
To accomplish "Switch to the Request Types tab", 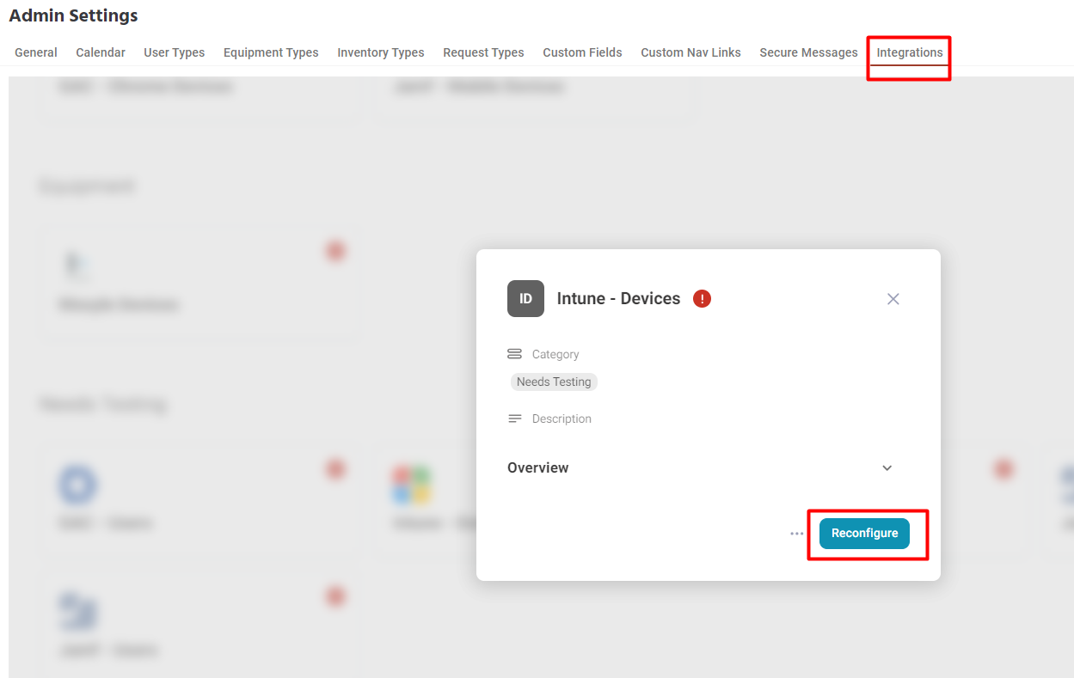I will [x=483, y=52].
